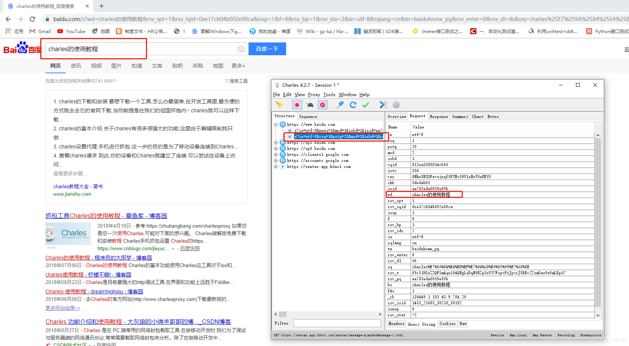
Task: Open Charles Help menu
Action: [x=364, y=95]
